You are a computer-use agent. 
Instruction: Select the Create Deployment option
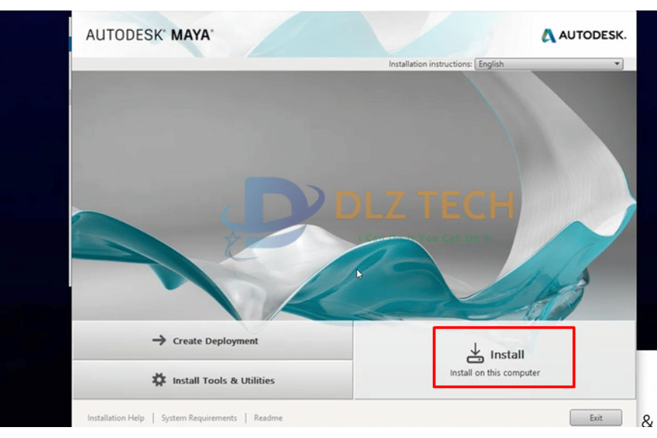pyautogui.click(x=213, y=340)
